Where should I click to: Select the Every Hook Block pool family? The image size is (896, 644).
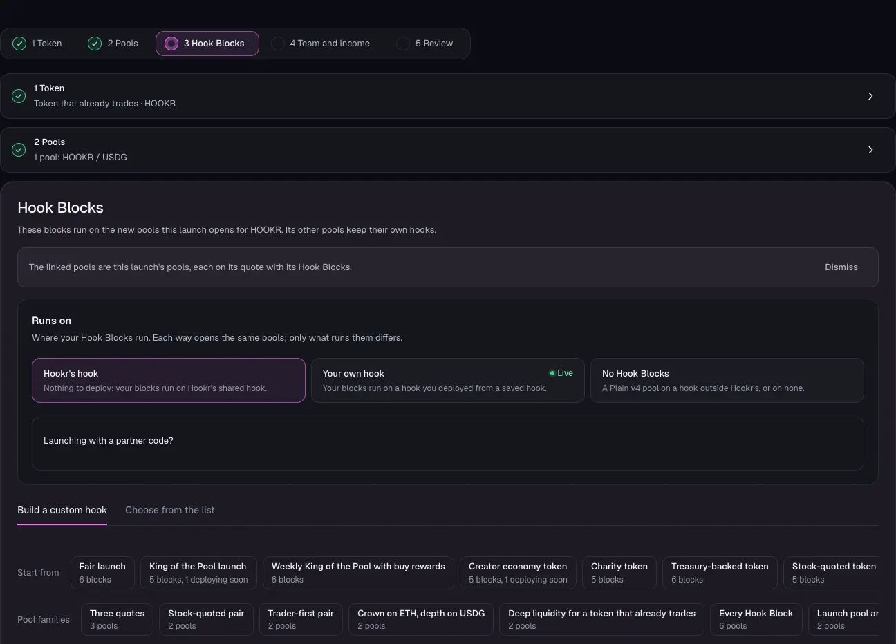coord(756,619)
